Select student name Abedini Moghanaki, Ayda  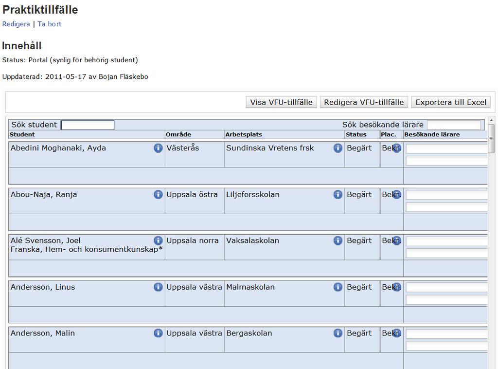click(58, 148)
